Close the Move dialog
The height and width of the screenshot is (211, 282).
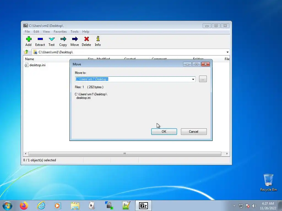tap(205, 64)
